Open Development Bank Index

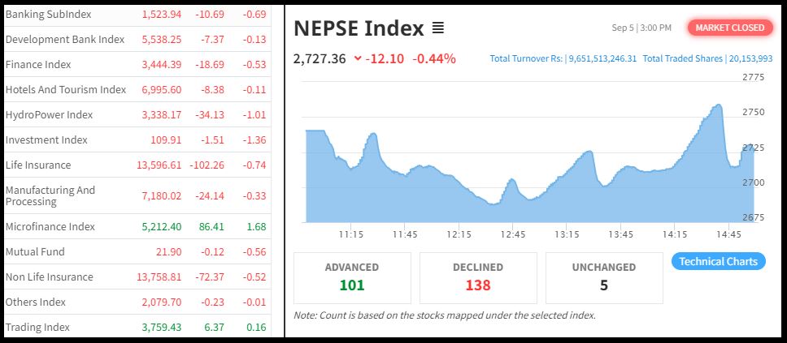click(65, 39)
